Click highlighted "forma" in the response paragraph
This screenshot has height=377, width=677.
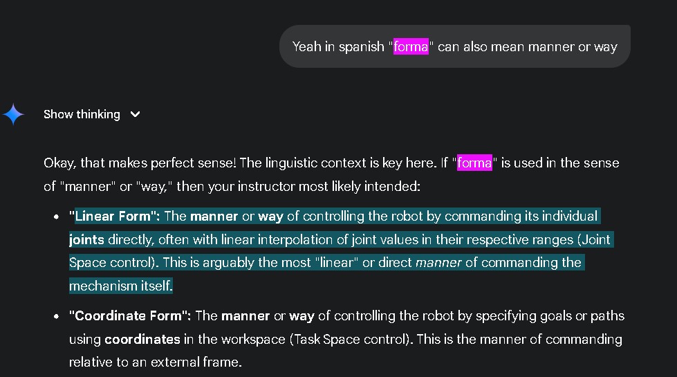pos(474,163)
